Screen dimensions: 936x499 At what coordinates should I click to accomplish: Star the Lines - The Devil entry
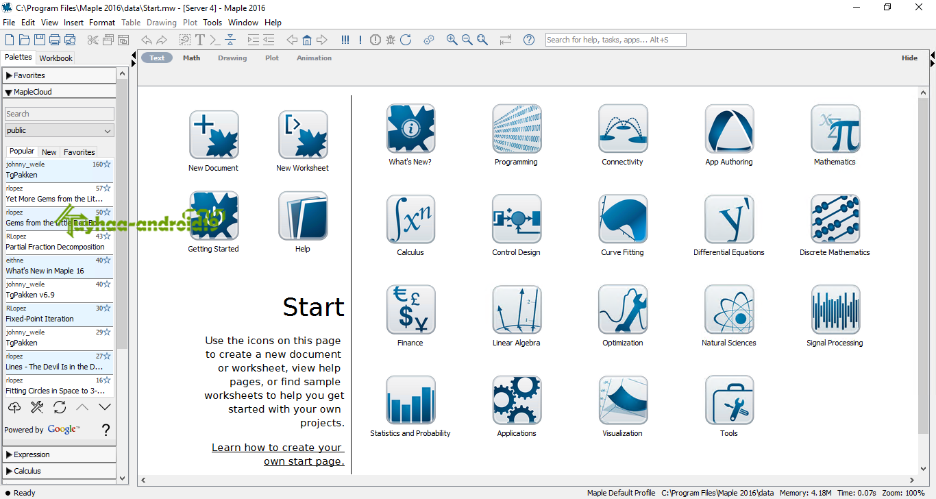coord(107,356)
